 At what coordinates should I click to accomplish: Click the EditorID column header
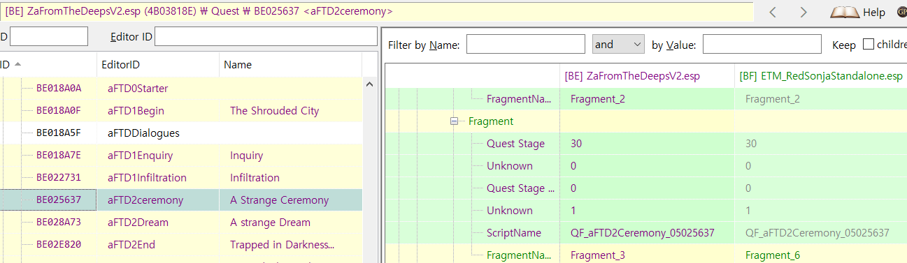point(158,64)
